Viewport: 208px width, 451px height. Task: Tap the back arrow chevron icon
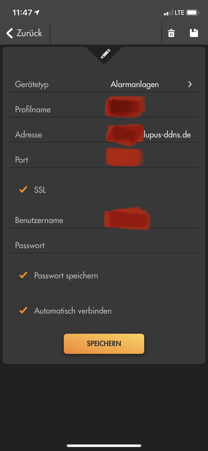(x=10, y=33)
